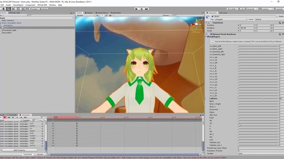Collapse the Skinned Mesh Renderer foldout
The height and width of the screenshot is (159, 284).
point(206,34)
